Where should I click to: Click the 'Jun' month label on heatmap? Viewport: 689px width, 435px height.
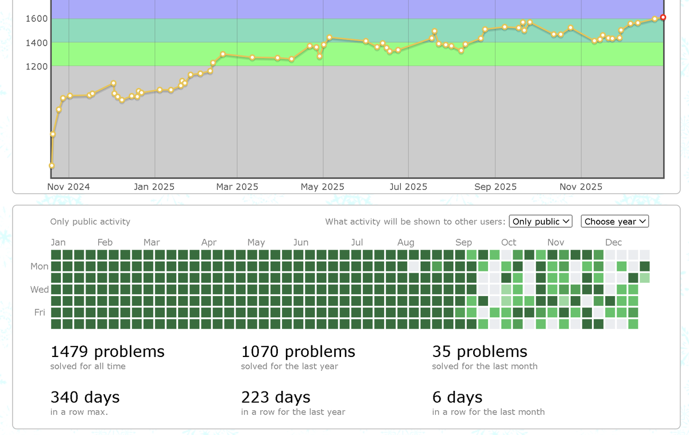click(x=301, y=242)
